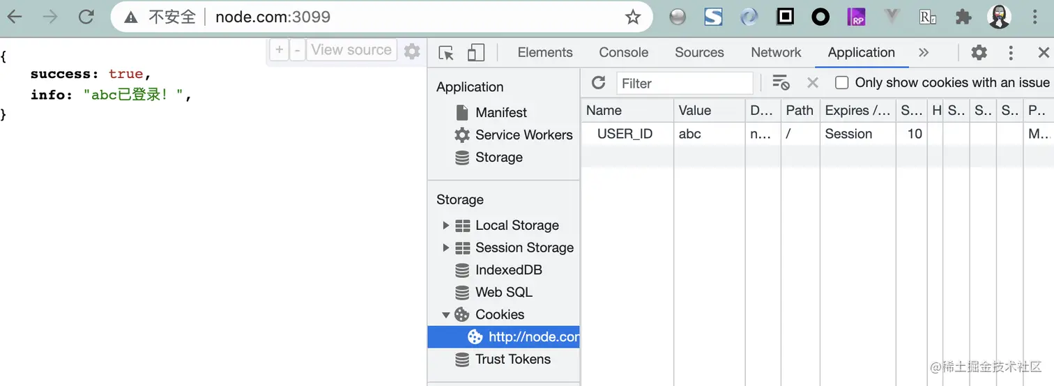The height and width of the screenshot is (386, 1054).
Task: Switch to the Network tab
Action: [x=776, y=53]
